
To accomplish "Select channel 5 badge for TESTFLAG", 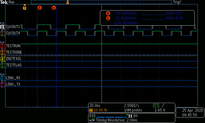I will tap(2, 65).
